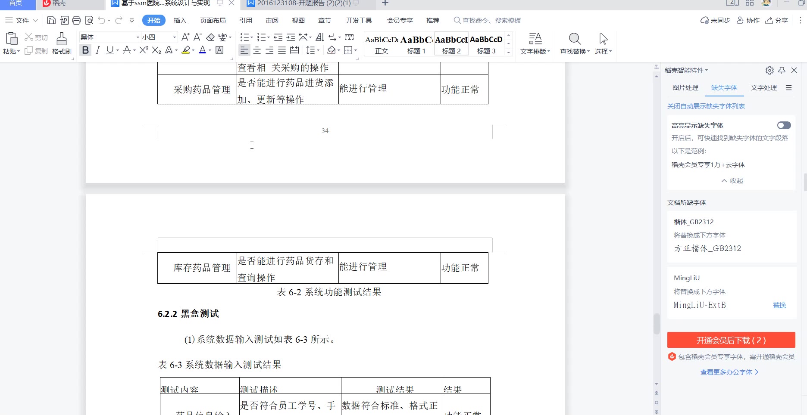Center-align the paragraph
The width and height of the screenshot is (807, 415).
click(x=257, y=50)
